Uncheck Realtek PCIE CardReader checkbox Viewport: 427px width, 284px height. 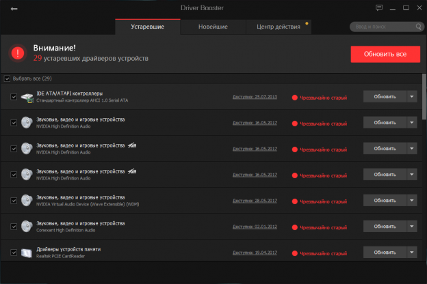click(x=14, y=253)
